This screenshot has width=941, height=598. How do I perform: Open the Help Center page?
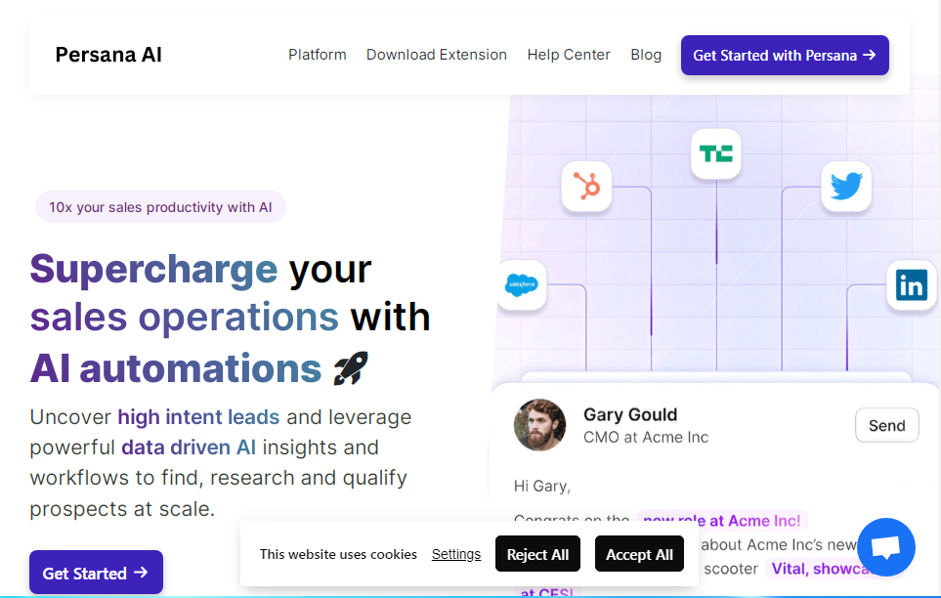(568, 55)
